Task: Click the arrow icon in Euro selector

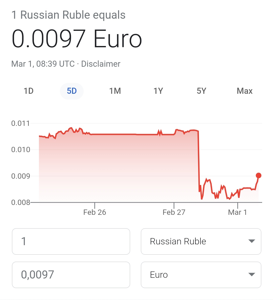Action: click(252, 274)
